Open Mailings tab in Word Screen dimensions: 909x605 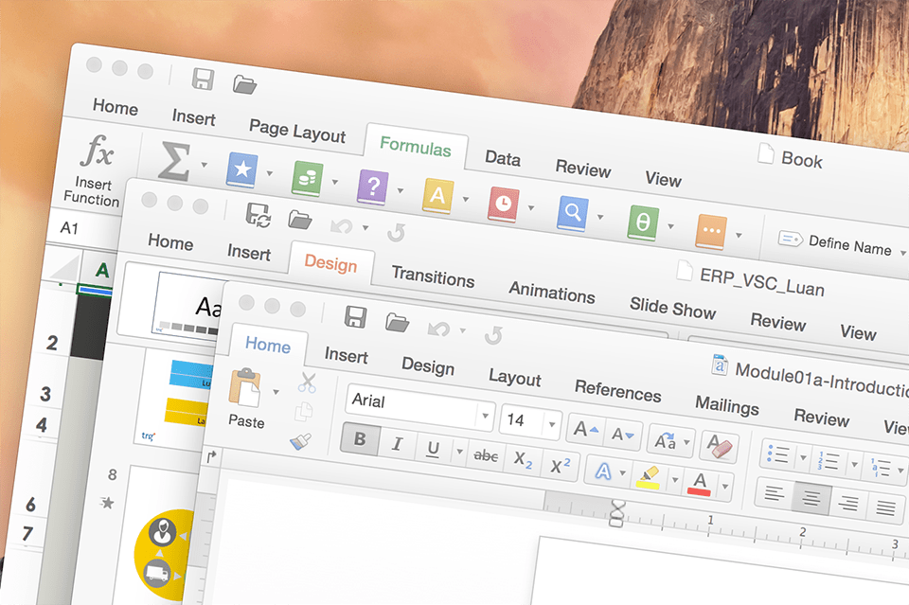pos(727,404)
